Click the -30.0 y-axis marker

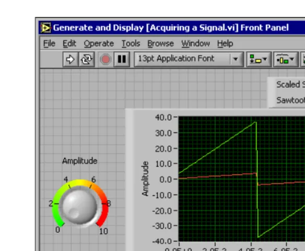[x=162, y=226]
